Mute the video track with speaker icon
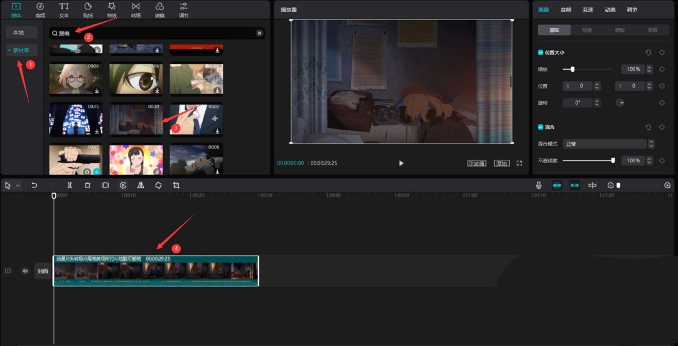Screen dimensions: 678x346 (25, 271)
